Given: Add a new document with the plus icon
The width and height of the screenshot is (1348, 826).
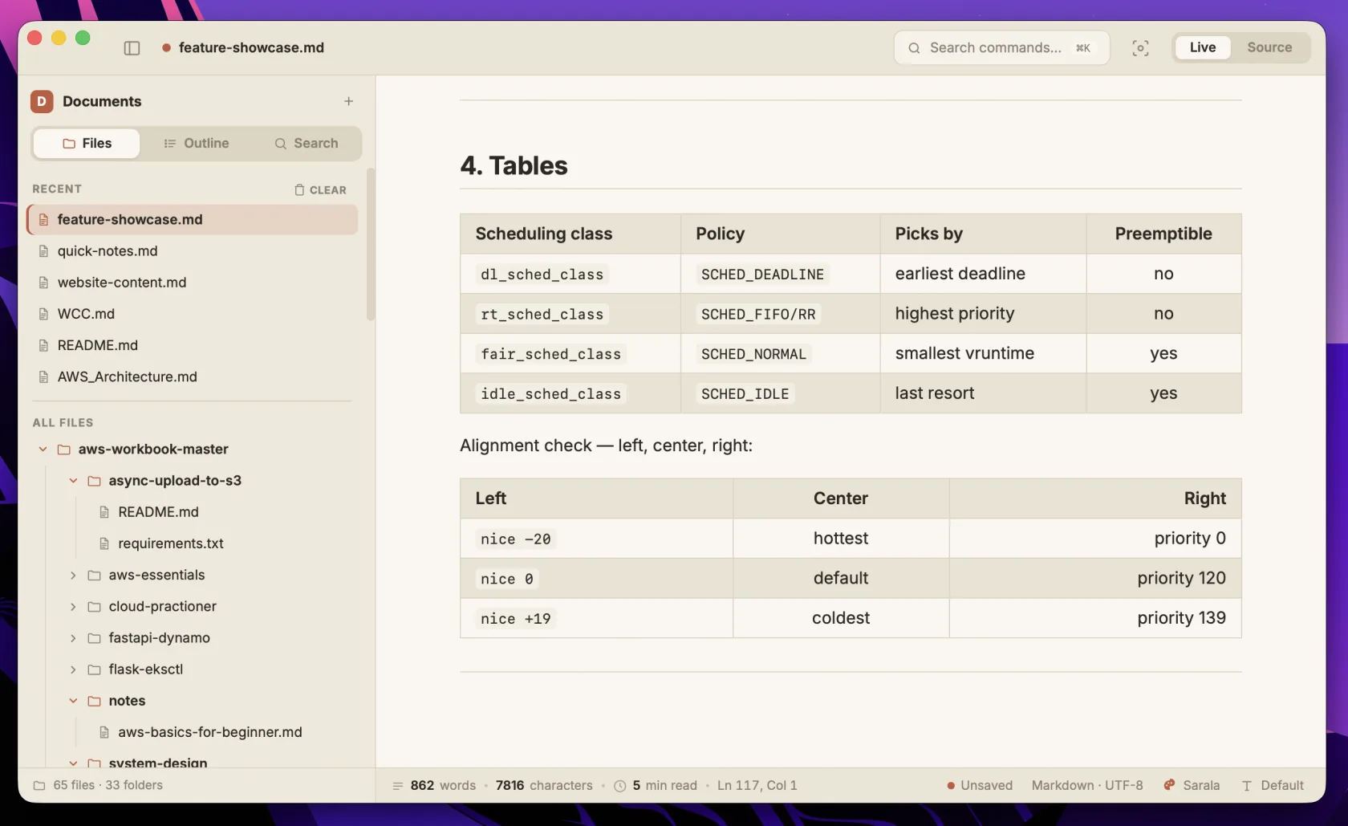Looking at the screenshot, I should (x=348, y=101).
